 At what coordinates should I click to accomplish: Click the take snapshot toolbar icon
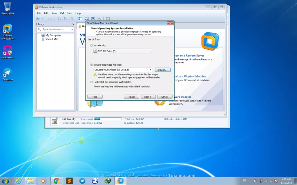(59, 18)
